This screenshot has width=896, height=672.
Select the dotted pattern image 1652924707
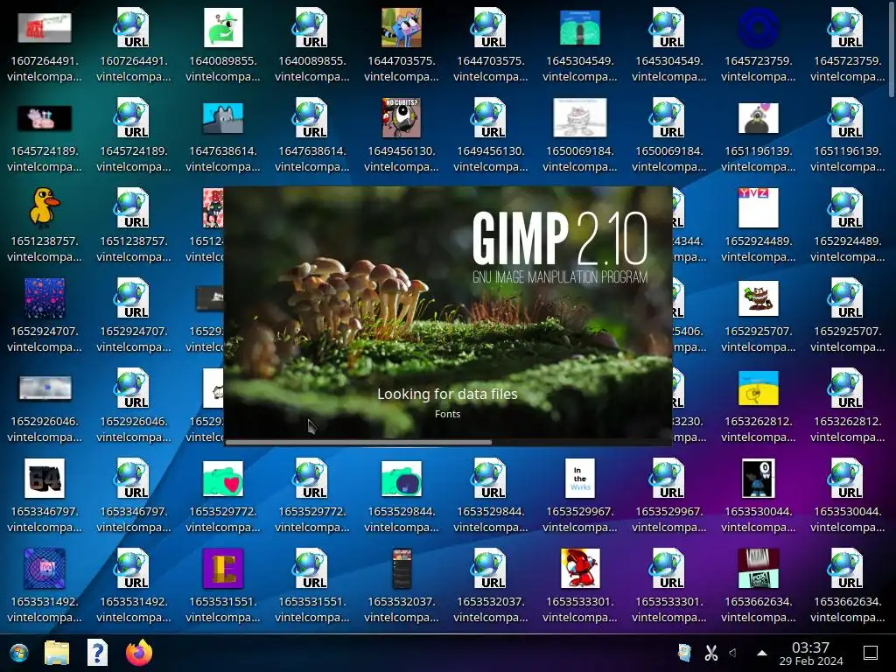[x=45, y=297]
